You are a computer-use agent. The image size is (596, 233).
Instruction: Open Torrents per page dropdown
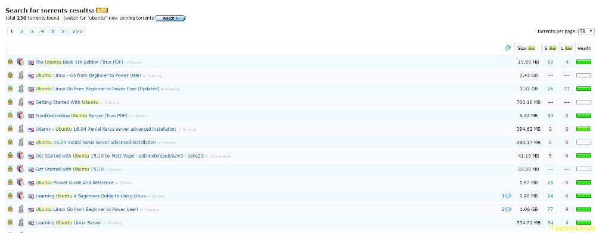[586, 32]
